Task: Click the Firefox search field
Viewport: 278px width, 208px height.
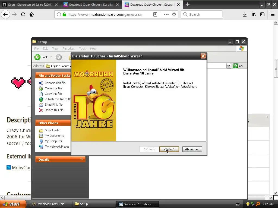Action: coord(202,14)
